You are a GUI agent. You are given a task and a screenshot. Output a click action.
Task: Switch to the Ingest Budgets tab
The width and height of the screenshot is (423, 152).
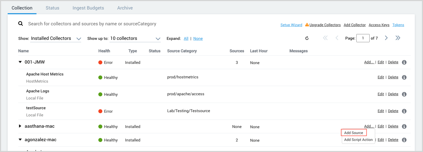pos(88,8)
